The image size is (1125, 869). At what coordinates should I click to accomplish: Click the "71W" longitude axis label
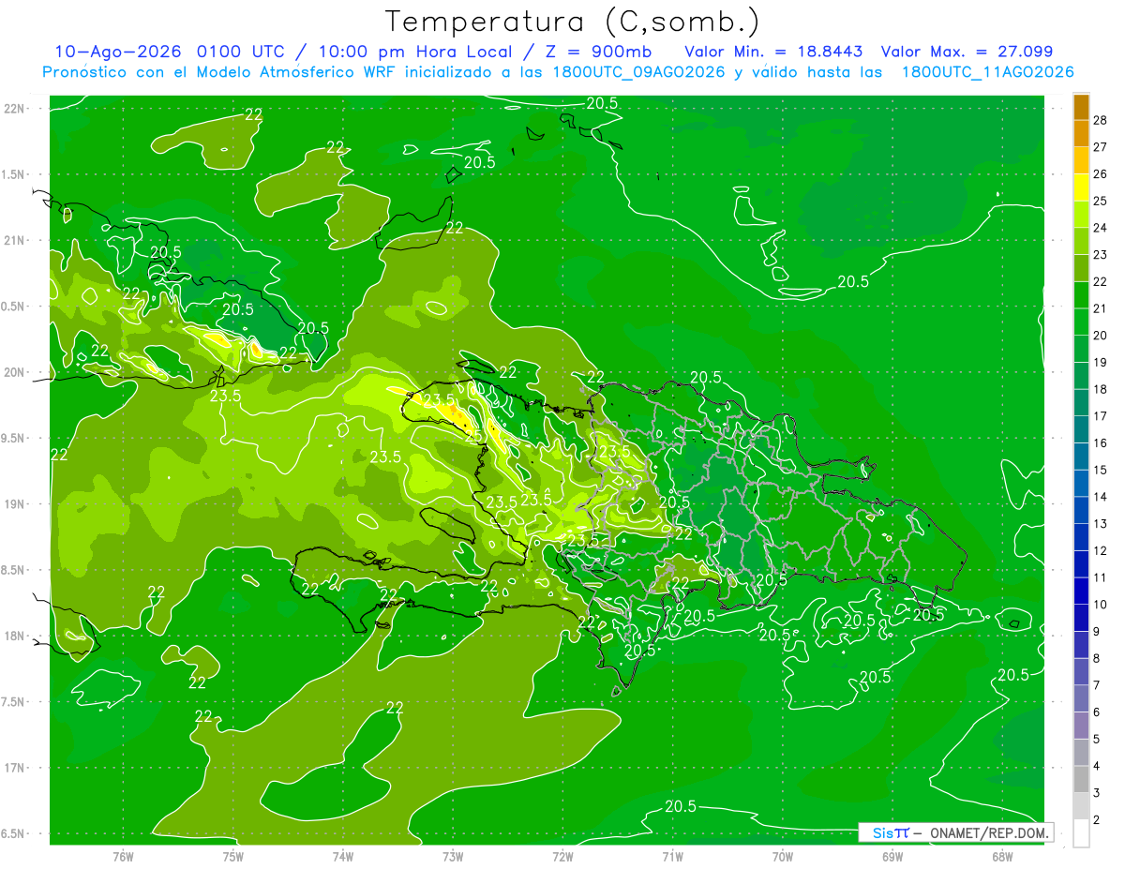pos(672,856)
